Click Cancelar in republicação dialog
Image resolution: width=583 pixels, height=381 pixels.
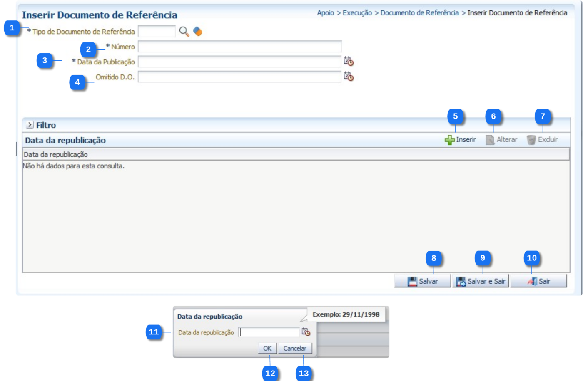pyautogui.click(x=295, y=349)
